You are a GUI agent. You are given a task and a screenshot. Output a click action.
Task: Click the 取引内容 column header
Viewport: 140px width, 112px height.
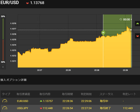click(45, 94)
